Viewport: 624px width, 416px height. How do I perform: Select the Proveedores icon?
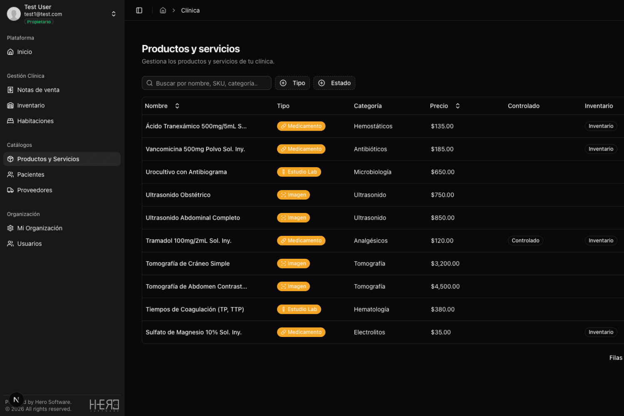tap(10, 190)
